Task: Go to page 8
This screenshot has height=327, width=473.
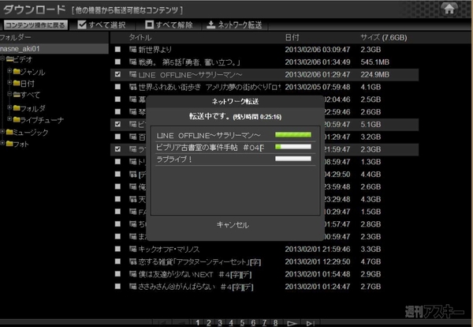Action: coord(275,322)
